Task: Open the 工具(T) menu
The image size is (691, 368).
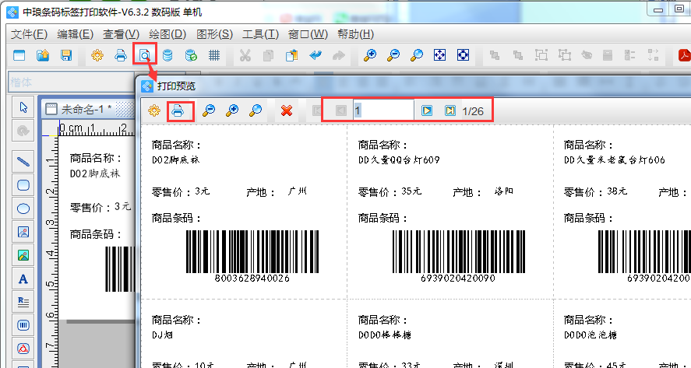Action: [x=260, y=34]
